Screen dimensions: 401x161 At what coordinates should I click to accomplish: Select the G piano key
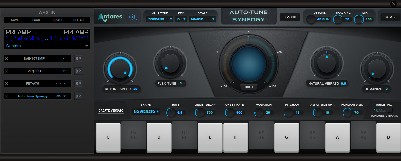click(286, 137)
